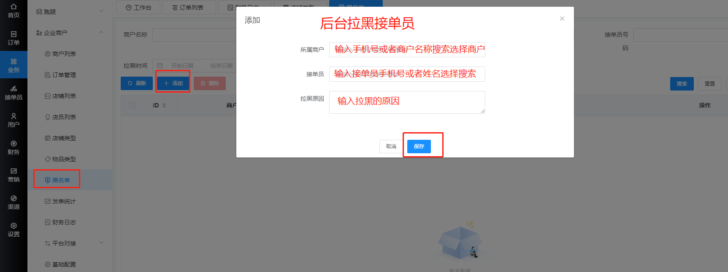Open 商户列表 in the side menu
The image size is (728, 272).
(x=64, y=53)
